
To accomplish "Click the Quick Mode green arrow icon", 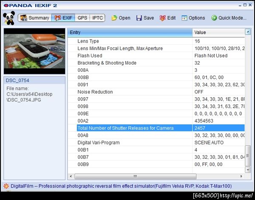I will tap(214, 18).
